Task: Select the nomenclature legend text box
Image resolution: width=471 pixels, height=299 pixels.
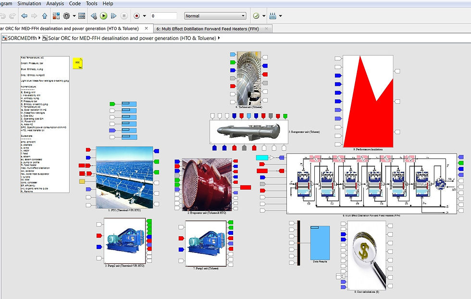Action: click(x=45, y=124)
